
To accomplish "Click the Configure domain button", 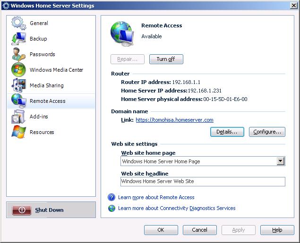I will 267,132.
